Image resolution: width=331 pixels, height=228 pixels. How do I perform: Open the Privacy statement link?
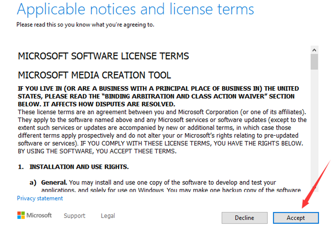[40, 198]
